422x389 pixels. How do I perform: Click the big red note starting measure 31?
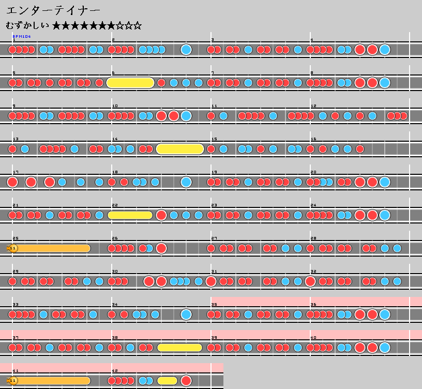(x=211, y=281)
